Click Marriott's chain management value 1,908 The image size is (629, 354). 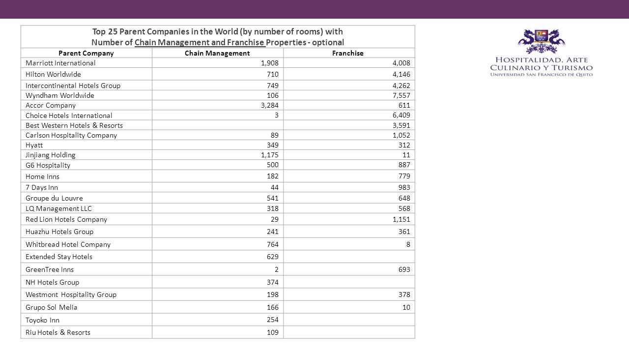[x=270, y=63]
